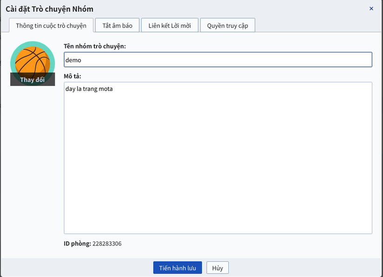
Task: Click the text 'day la trang mota'
Action: click(89, 89)
